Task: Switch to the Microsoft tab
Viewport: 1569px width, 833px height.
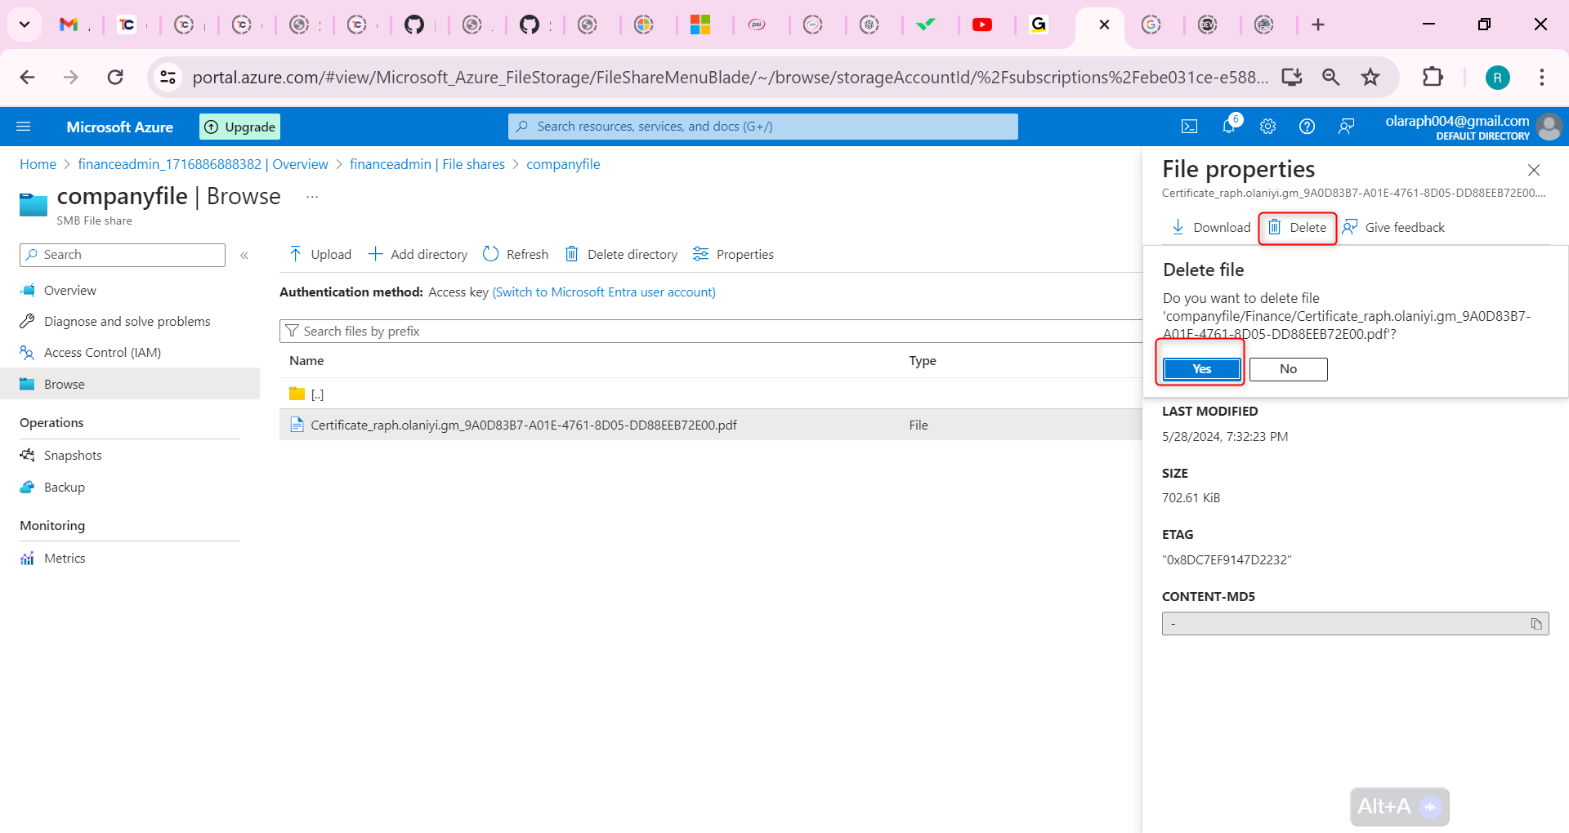Action: click(x=700, y=24)
